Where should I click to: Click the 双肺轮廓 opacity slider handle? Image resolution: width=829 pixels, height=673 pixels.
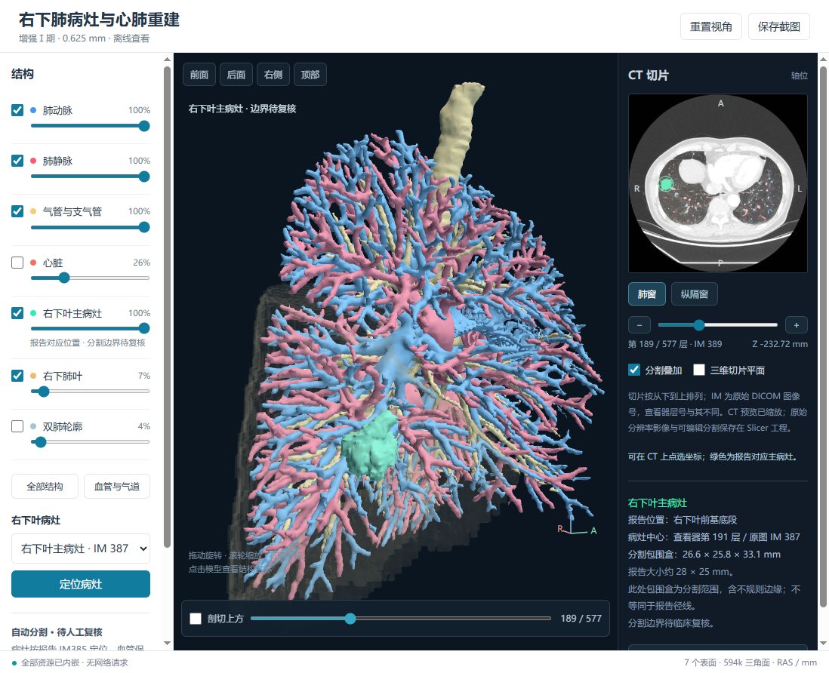tap(41, 442)
